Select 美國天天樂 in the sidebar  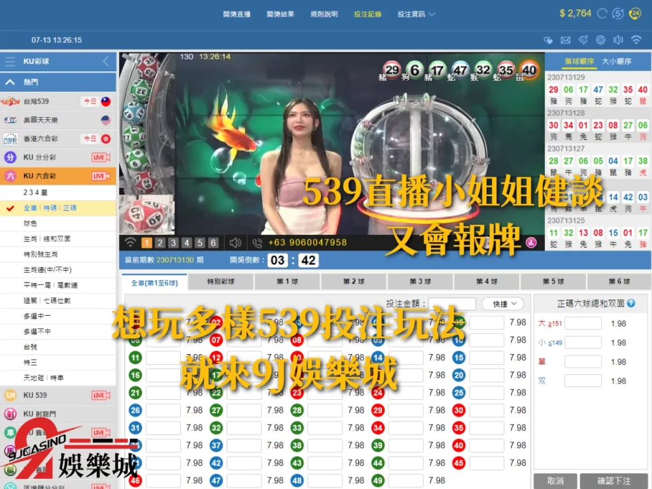pos(58,120)
